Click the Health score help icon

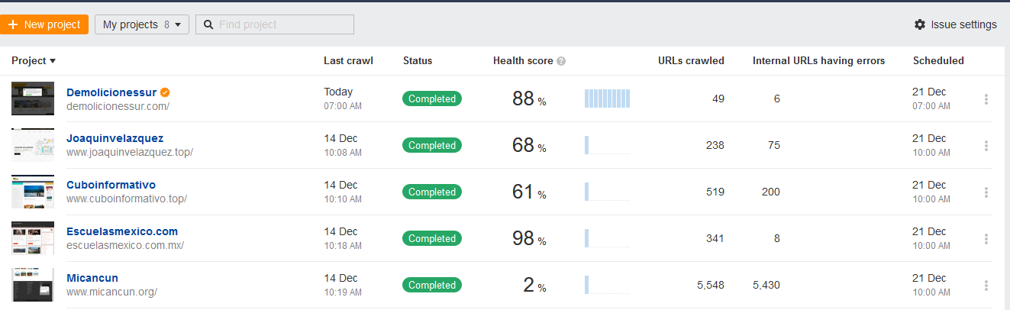pyautogui.click(x=561, y=61)
